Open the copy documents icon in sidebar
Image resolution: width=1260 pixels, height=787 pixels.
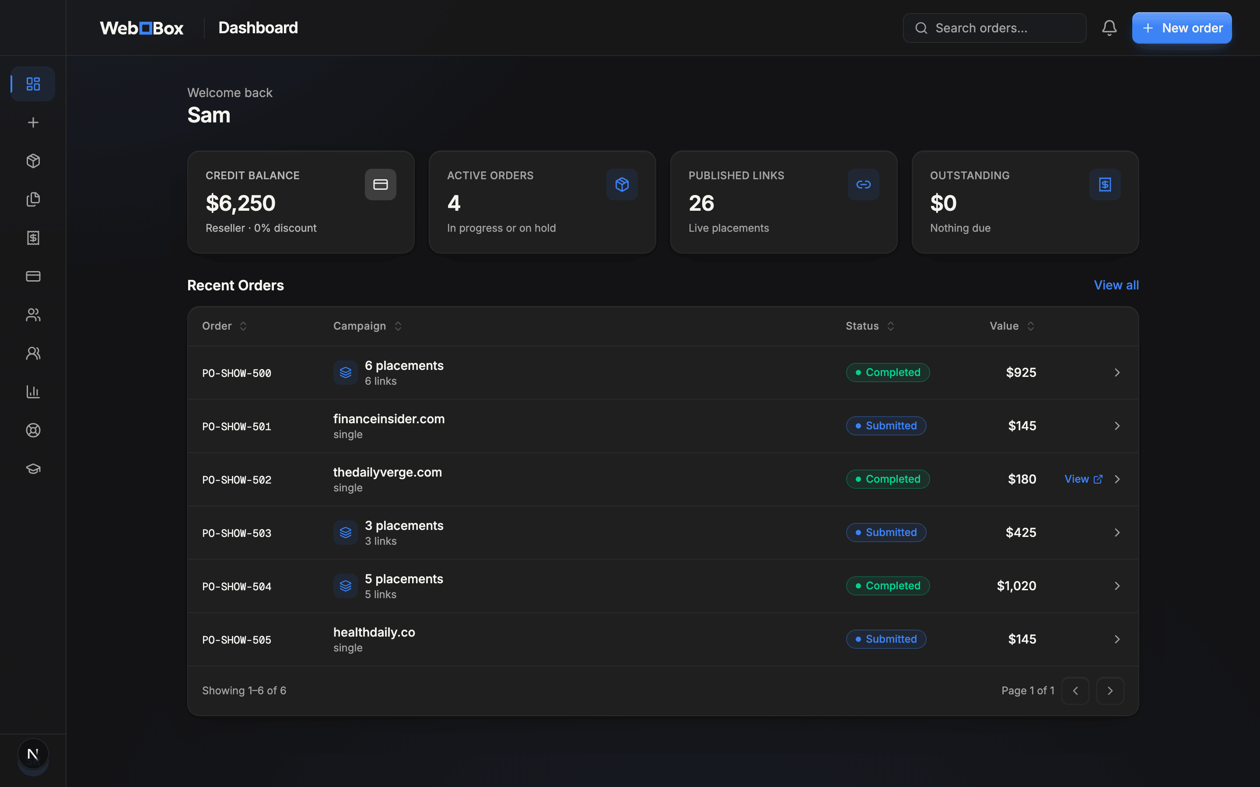33,199
